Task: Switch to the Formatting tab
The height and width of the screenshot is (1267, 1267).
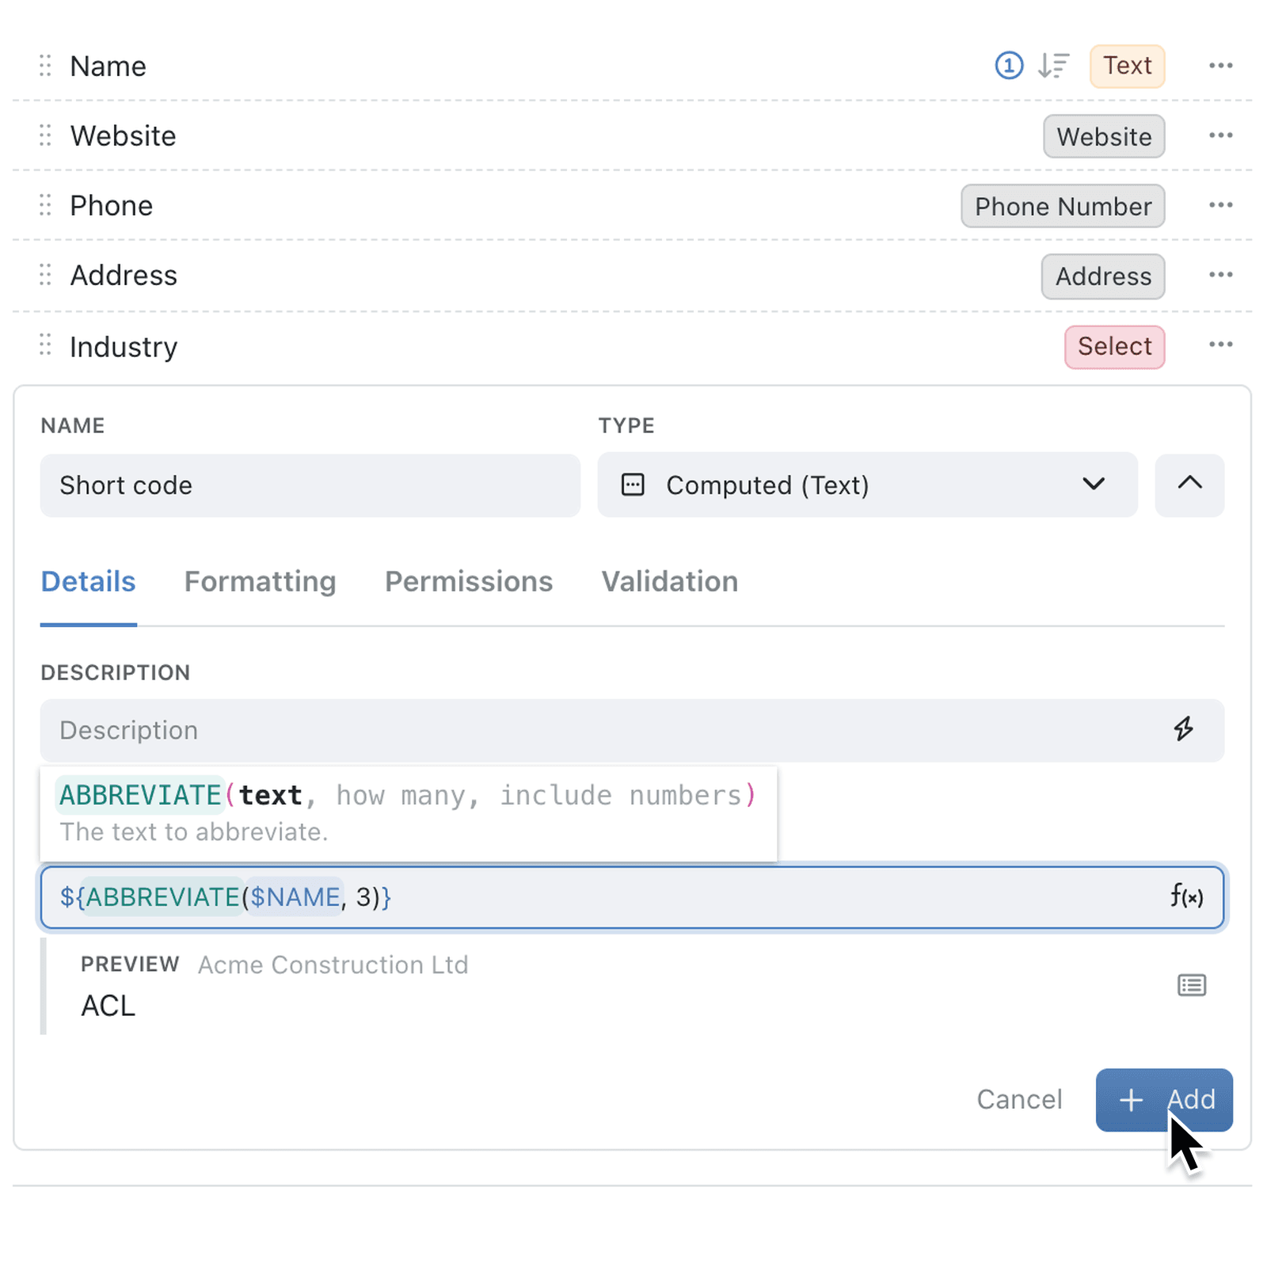Action: point(261,582)
